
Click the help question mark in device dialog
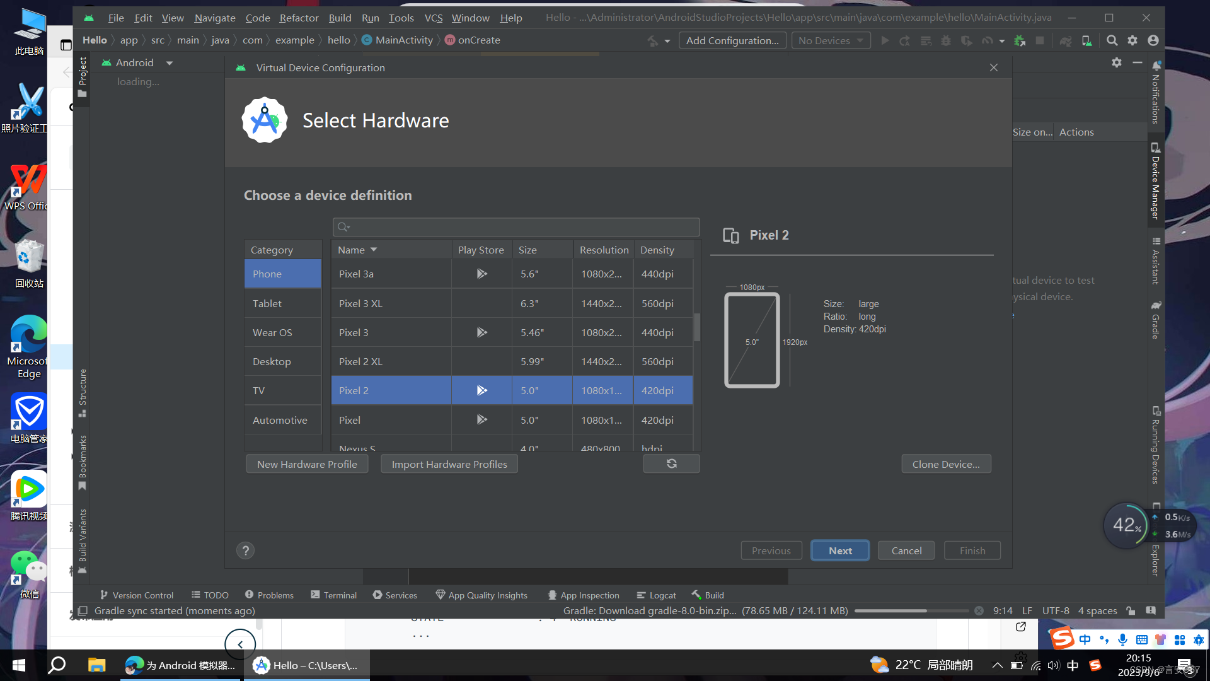[x=245, y=550]
